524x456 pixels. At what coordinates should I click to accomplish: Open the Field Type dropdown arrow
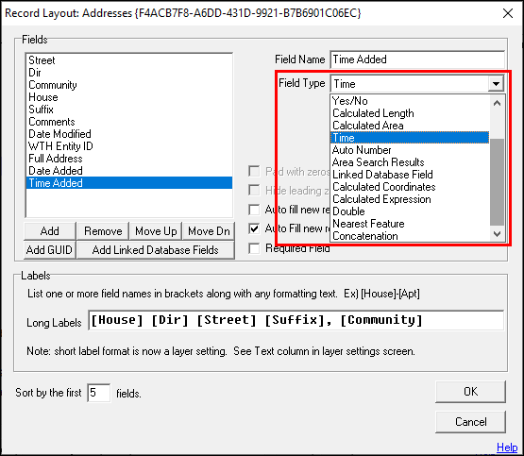click(x=496, y=84)
